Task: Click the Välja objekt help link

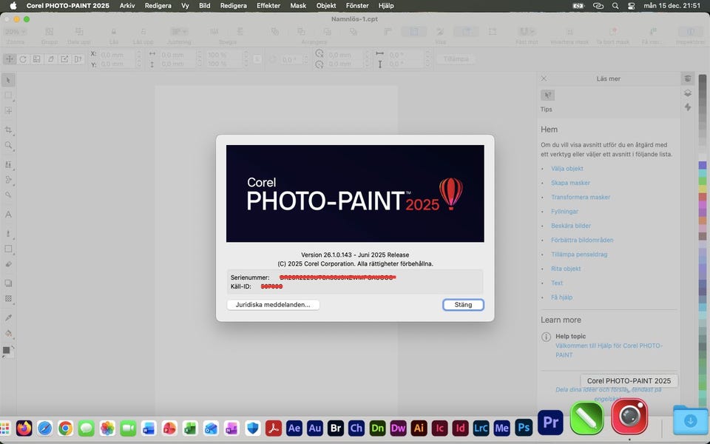Action: [567, 169]
